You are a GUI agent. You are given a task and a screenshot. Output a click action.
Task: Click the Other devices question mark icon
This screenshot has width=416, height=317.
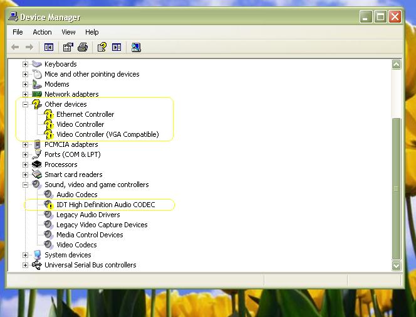tap(36, 104)
